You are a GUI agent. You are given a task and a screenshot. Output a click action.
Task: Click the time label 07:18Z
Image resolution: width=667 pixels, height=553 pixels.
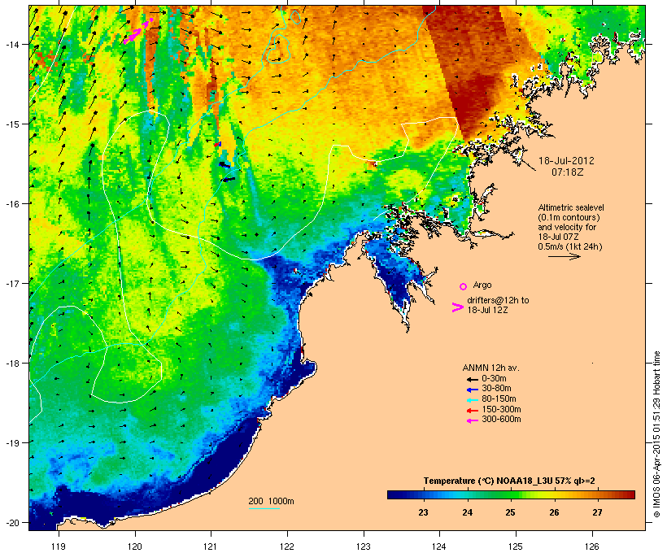(x=568, y=172)
